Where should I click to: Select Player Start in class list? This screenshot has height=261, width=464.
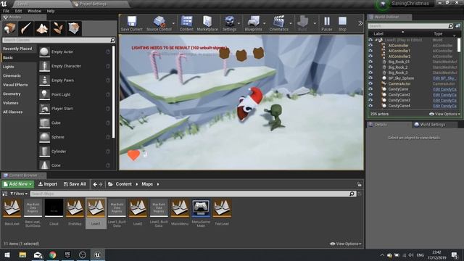coord(75,109)
